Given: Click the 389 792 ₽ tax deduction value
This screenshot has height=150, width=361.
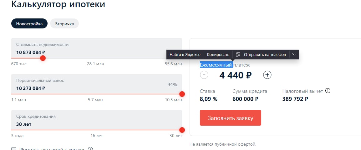Looking at the screenshot, I should tap(295, 99).
